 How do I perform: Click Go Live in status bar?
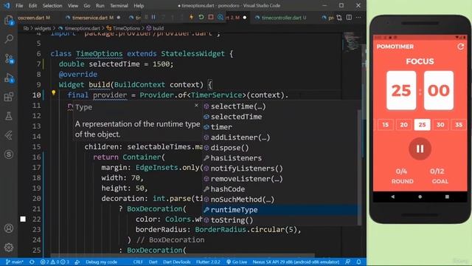(x=237, y=262)
